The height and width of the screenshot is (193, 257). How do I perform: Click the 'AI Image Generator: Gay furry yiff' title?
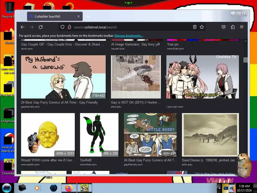tap(135, 44)
